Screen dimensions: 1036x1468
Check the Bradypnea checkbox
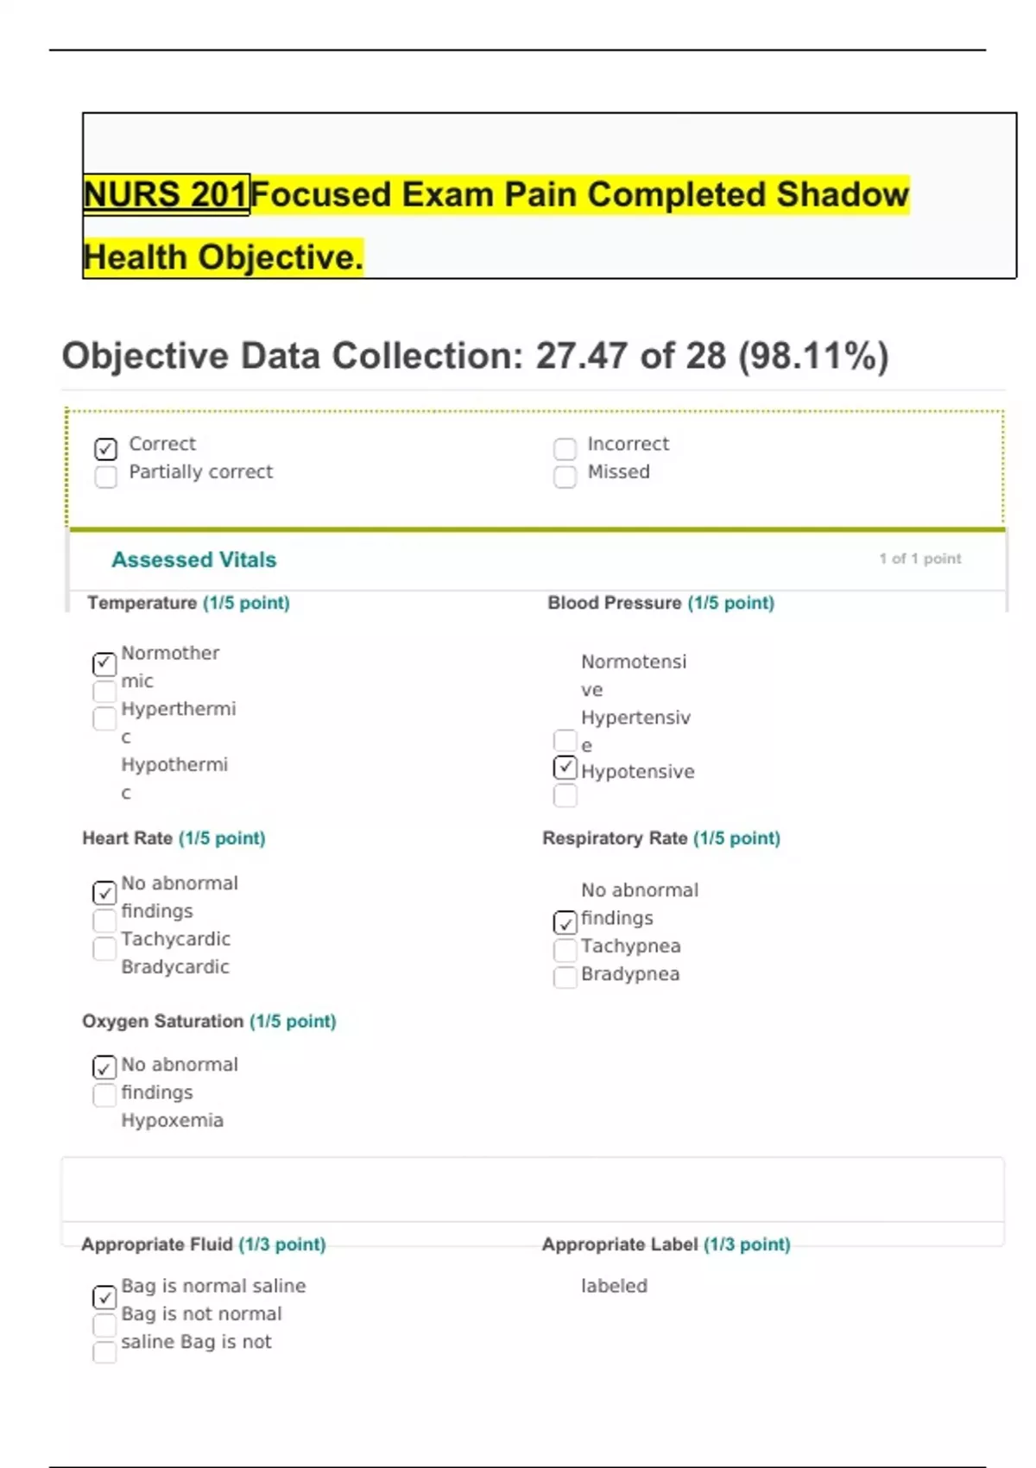coord(565,978)
